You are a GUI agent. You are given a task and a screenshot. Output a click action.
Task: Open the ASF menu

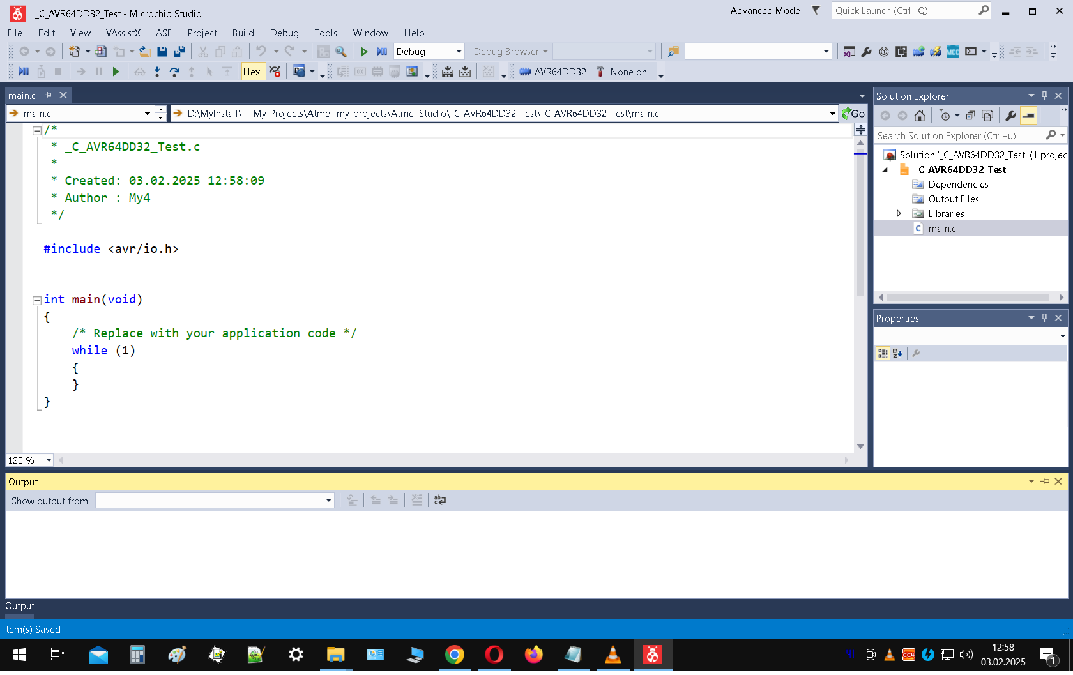coord(164,33)
